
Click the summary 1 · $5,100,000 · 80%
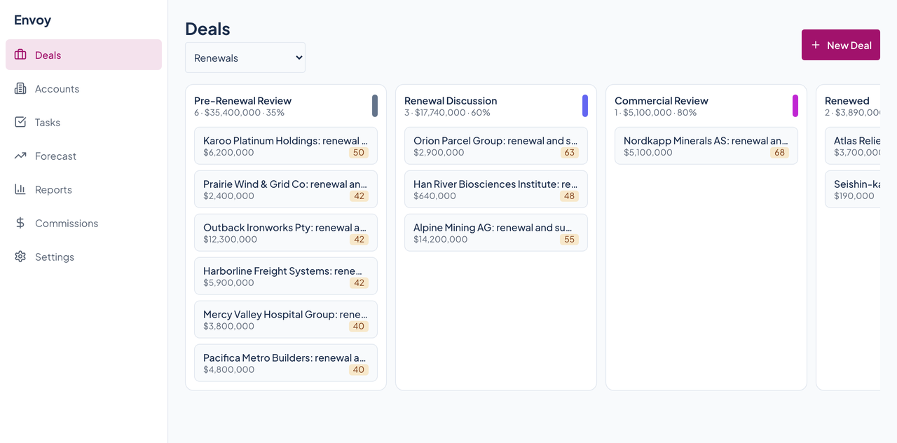[655, 112]
